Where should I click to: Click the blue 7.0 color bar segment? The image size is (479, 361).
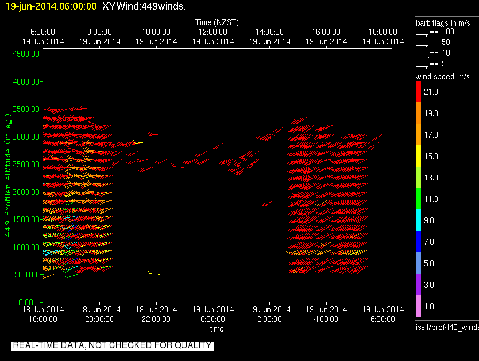(x=419, y=242)
